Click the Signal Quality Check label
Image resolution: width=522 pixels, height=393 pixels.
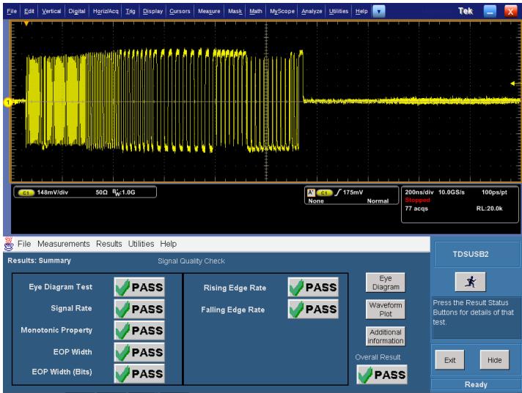click(191, 261)
